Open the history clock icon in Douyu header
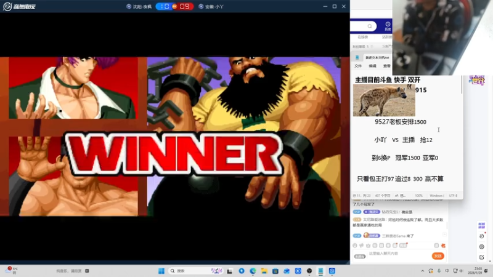 (388, 26)
